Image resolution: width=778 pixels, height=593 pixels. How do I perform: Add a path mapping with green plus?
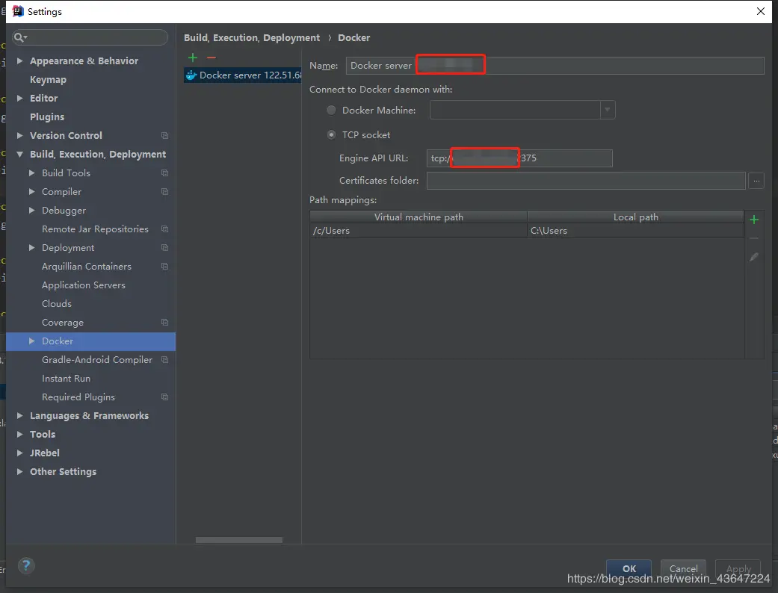[754, 220]
